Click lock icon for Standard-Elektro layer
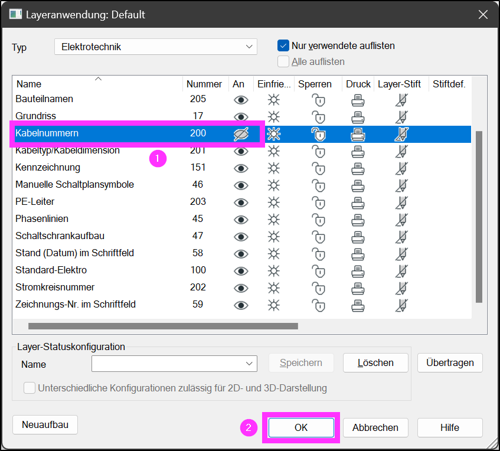500x451 pixels. [x=318, y=271]
